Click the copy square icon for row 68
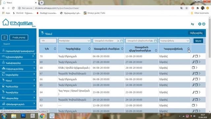The height and width of the screenshot is (119, 211). click(194, 67)
